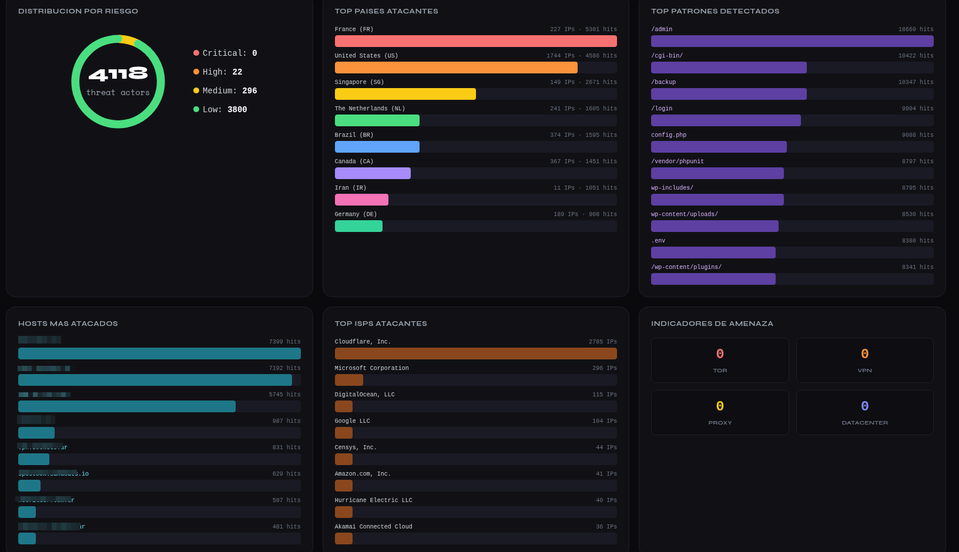Click the /backup pattern bar
Screen dimensions: 959x552
point(729,94)
